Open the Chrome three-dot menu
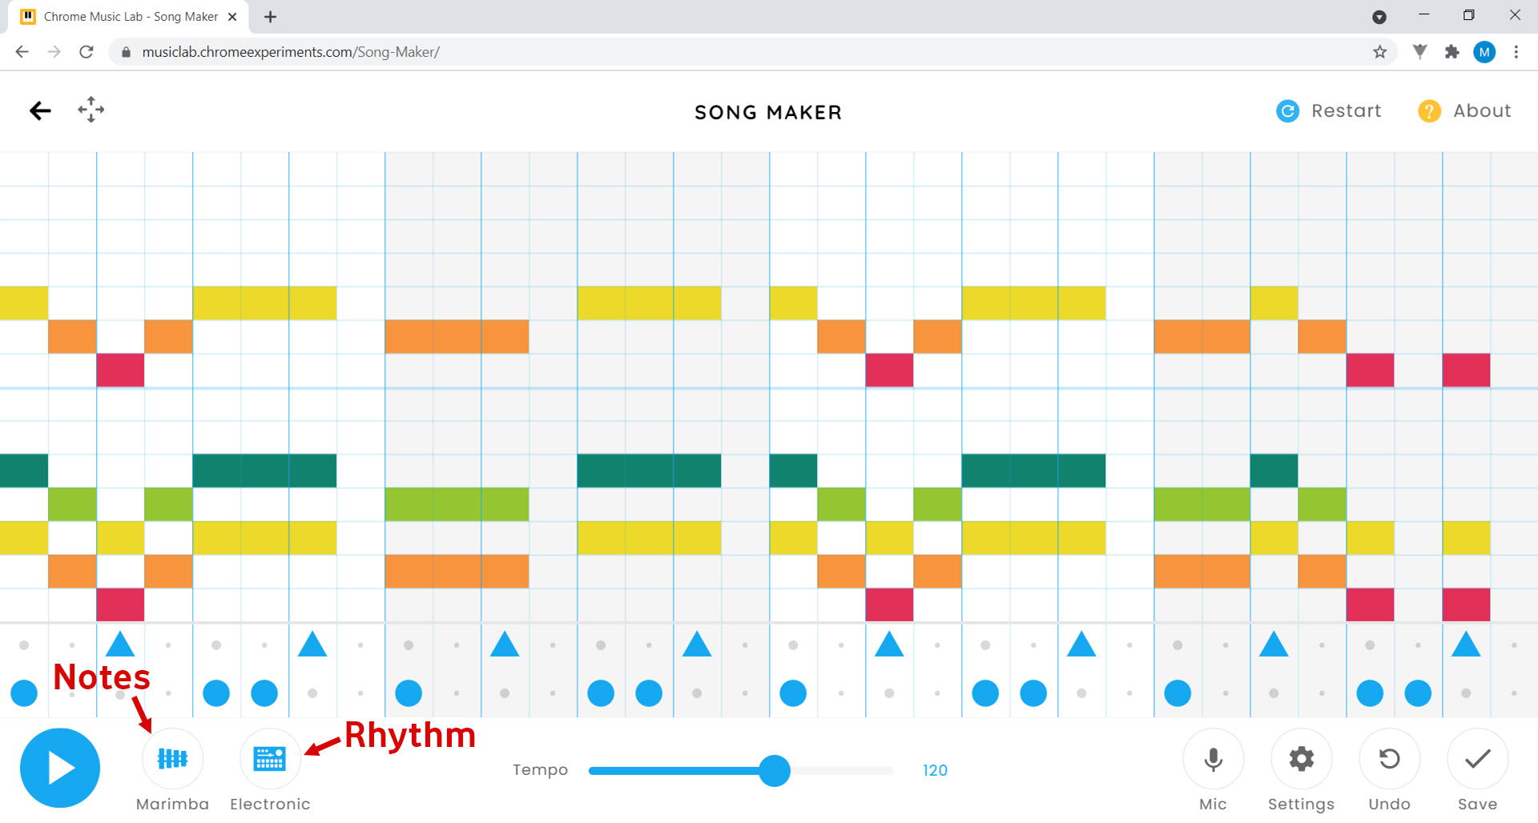Screen dimensions: 1538x823 click(x=1516, y=52)
